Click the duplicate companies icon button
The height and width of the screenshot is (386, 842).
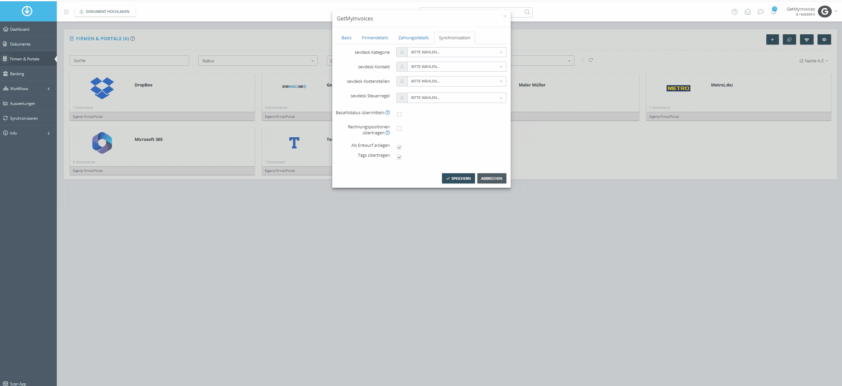789,40
